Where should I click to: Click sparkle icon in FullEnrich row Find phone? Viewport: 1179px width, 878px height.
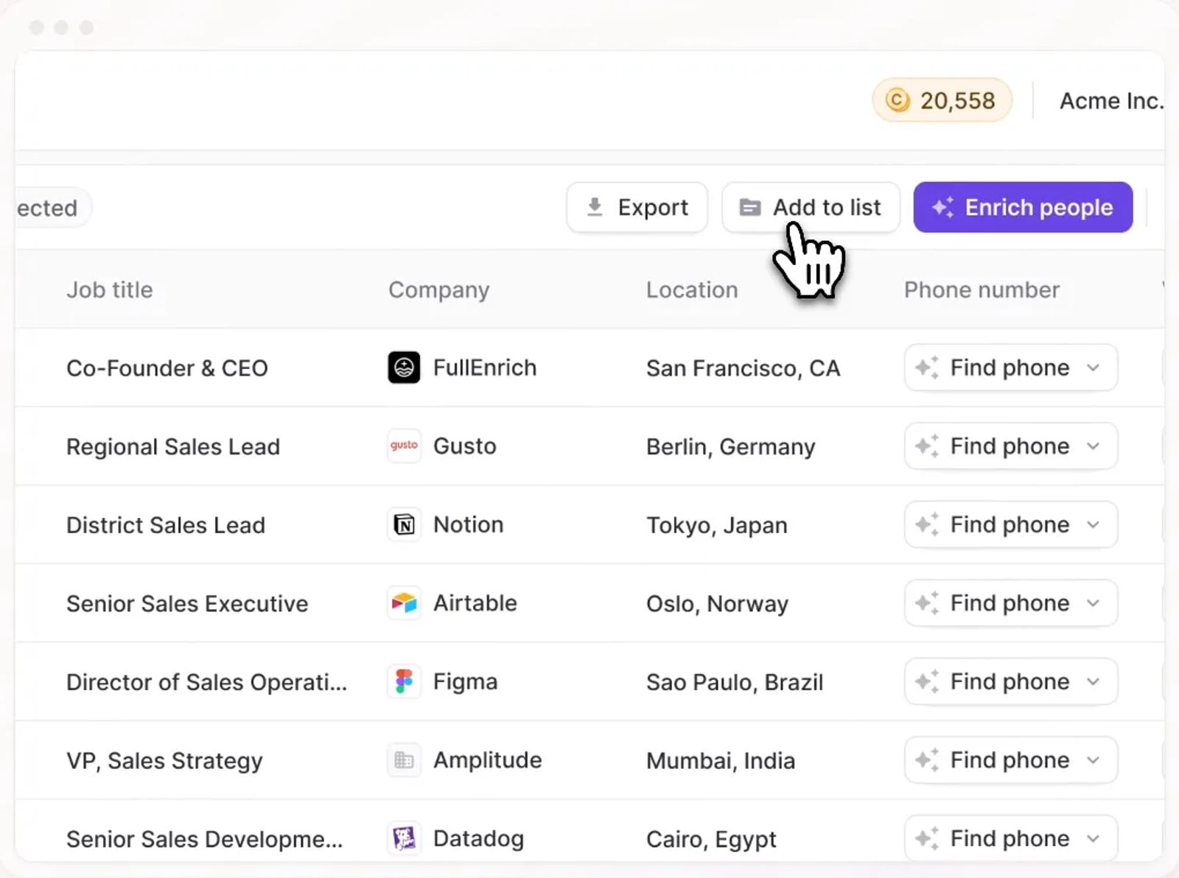[x=927, y=367]
